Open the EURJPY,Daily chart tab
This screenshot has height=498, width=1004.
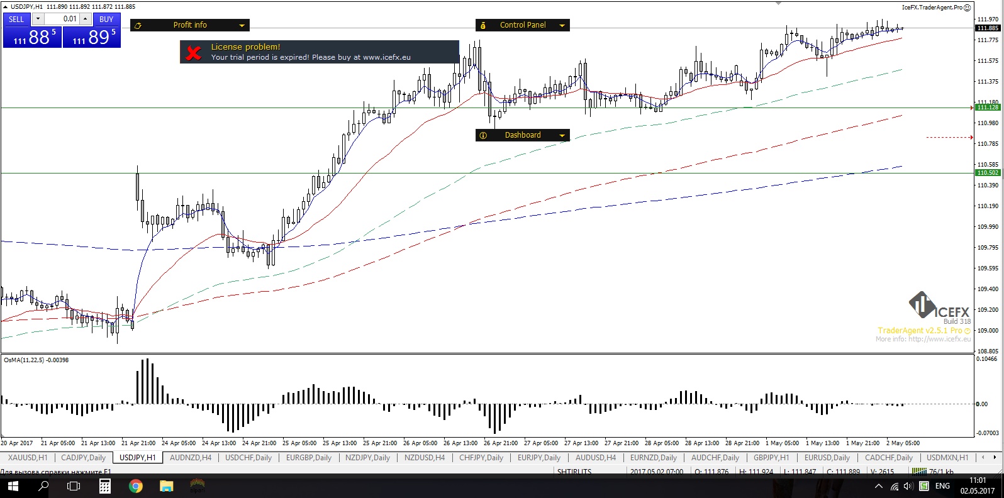tap(539, 458)
